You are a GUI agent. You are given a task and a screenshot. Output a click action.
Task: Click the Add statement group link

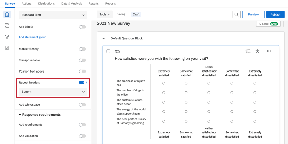coord(33,37)
